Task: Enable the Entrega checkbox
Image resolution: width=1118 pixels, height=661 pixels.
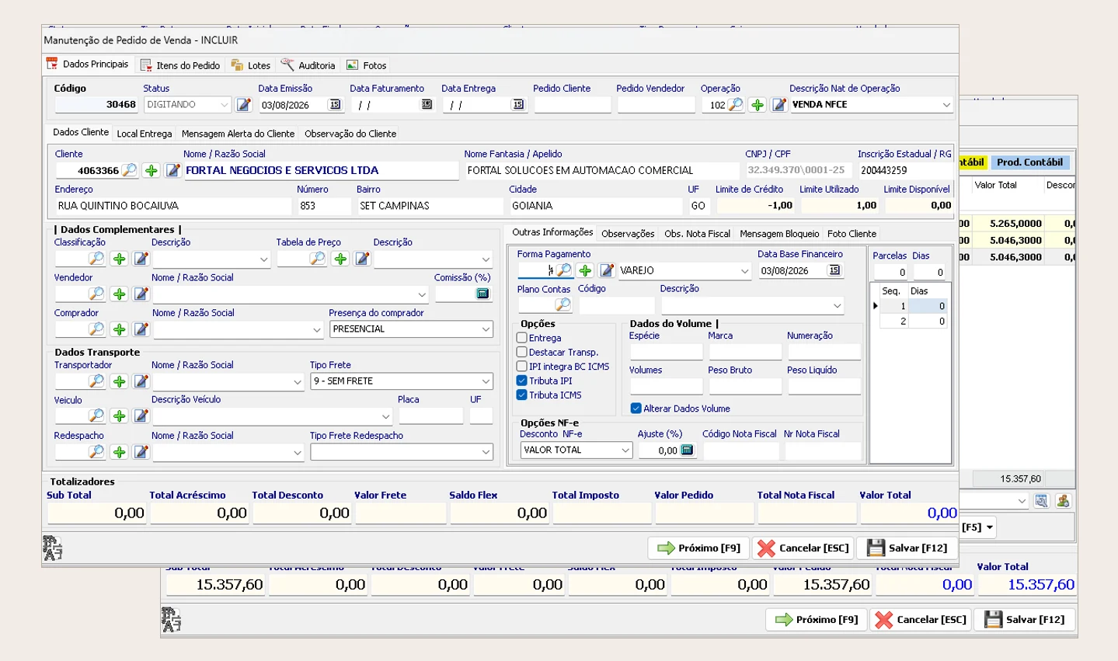Action: pos(522,338)
